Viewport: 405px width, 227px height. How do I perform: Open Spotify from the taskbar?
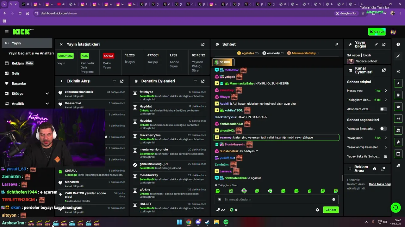coord(226,222)
